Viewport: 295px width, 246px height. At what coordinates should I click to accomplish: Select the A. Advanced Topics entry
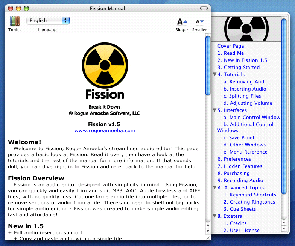pos(241,188)
